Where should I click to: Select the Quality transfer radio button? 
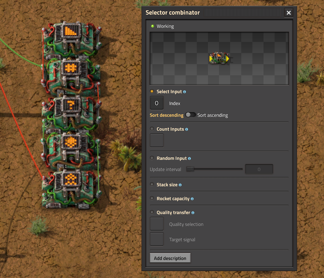[152, 212]
